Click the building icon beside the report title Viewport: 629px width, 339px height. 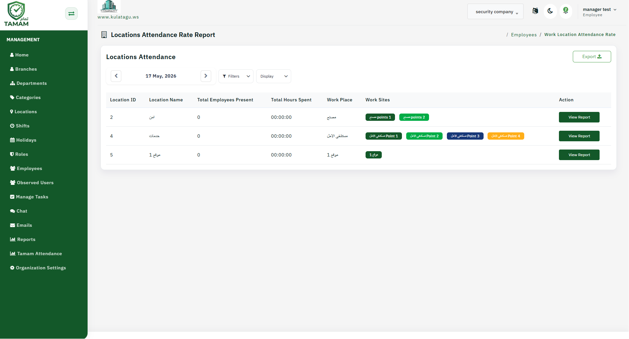[104, 35]
